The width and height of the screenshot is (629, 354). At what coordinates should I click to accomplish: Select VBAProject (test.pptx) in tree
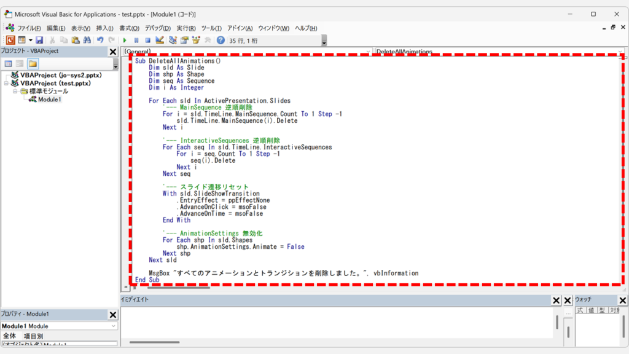click(55, 83)
